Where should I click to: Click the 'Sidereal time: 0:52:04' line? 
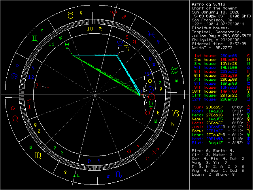pyautogui.click(x=219, y=44)
